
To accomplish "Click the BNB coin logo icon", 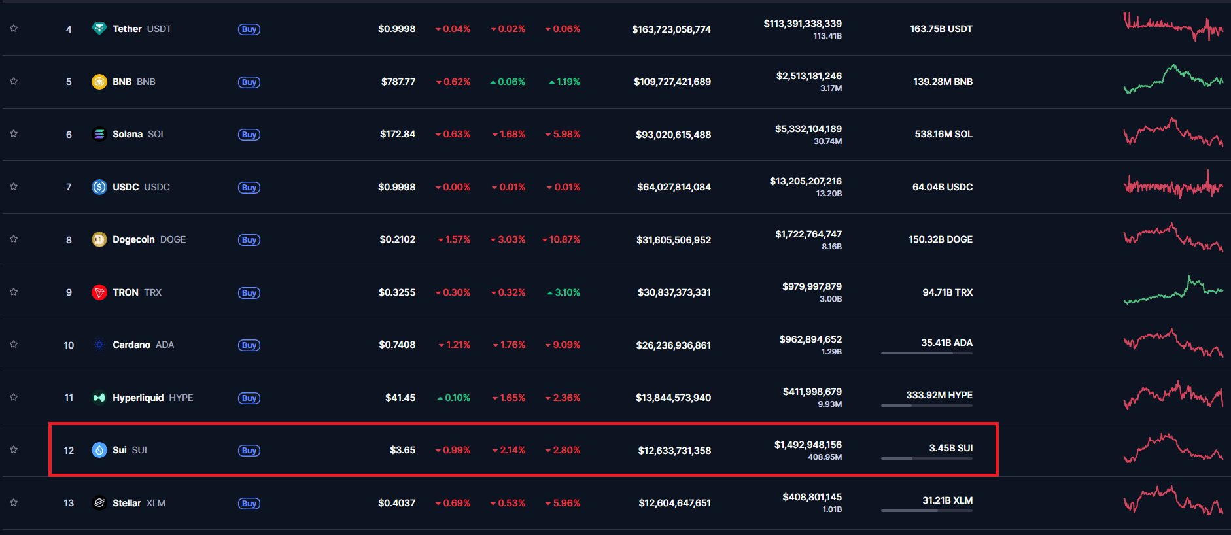I will tap(99, 82).
